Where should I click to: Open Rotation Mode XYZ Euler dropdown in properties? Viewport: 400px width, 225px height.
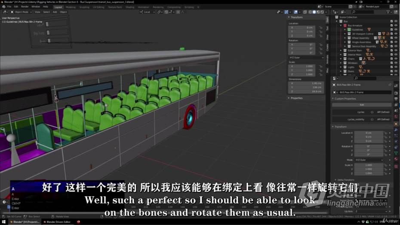click(369, 160)
